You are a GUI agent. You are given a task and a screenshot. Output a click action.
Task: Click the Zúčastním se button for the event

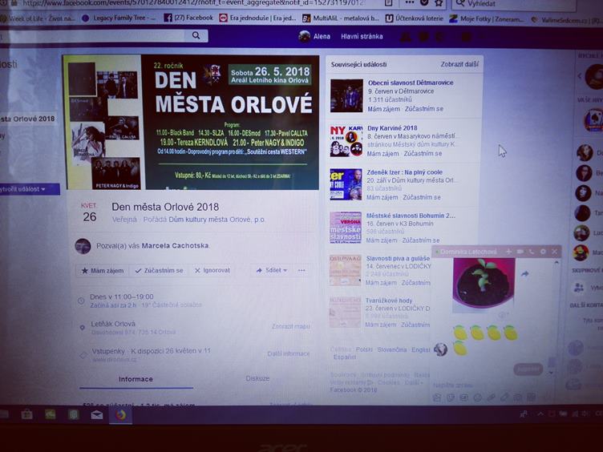pos(159,271)
